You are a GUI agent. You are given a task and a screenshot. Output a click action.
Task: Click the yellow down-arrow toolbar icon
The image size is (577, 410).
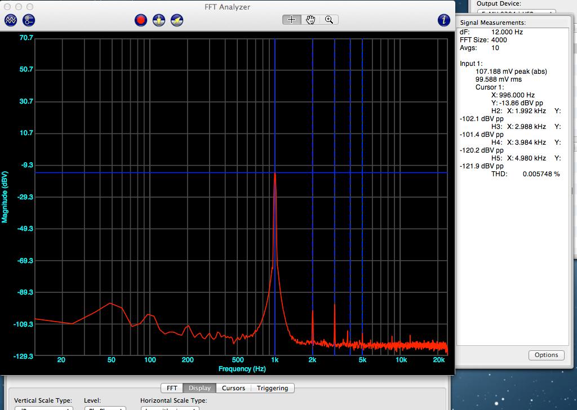158,20
